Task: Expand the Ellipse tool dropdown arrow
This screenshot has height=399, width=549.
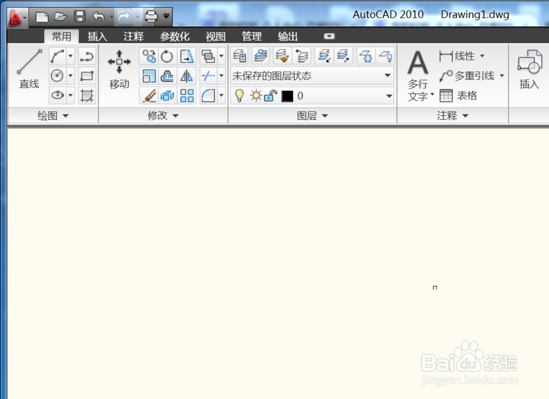Action: tap(70, 95)
